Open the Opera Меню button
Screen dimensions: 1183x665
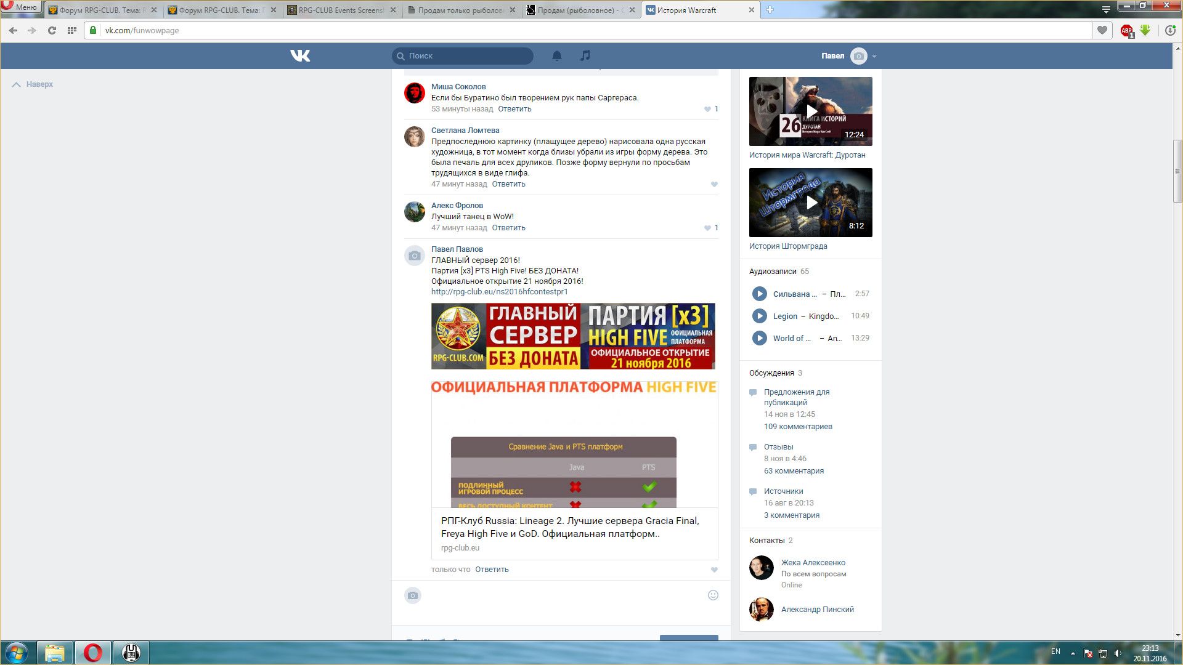(x=21, y=7)
